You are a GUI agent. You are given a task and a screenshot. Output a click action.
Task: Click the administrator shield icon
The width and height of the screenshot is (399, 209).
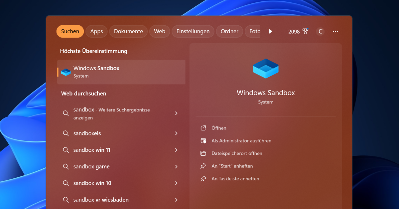(x=203, y=141)
